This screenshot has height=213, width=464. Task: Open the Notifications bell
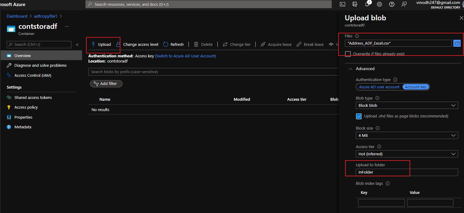click(367, 4)
